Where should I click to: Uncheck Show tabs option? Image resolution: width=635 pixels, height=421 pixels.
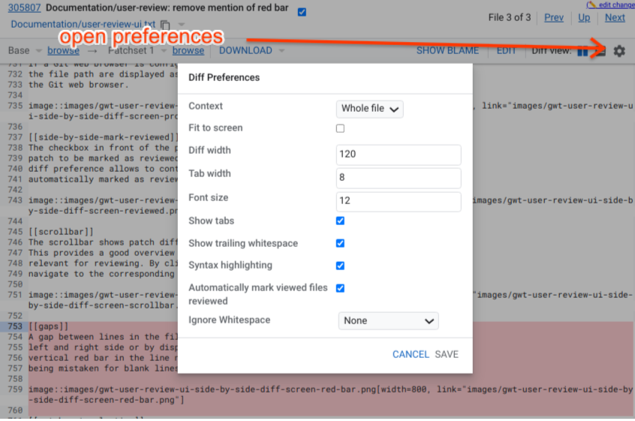[340, 221]
